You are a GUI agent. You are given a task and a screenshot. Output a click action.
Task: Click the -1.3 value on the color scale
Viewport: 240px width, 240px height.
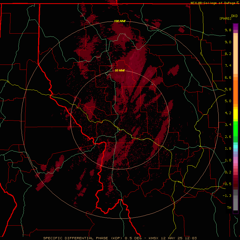point(227,196)
